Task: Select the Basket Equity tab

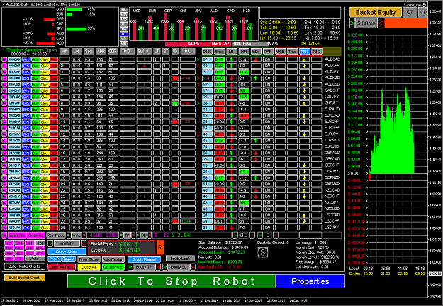Action: coord(376,13)
